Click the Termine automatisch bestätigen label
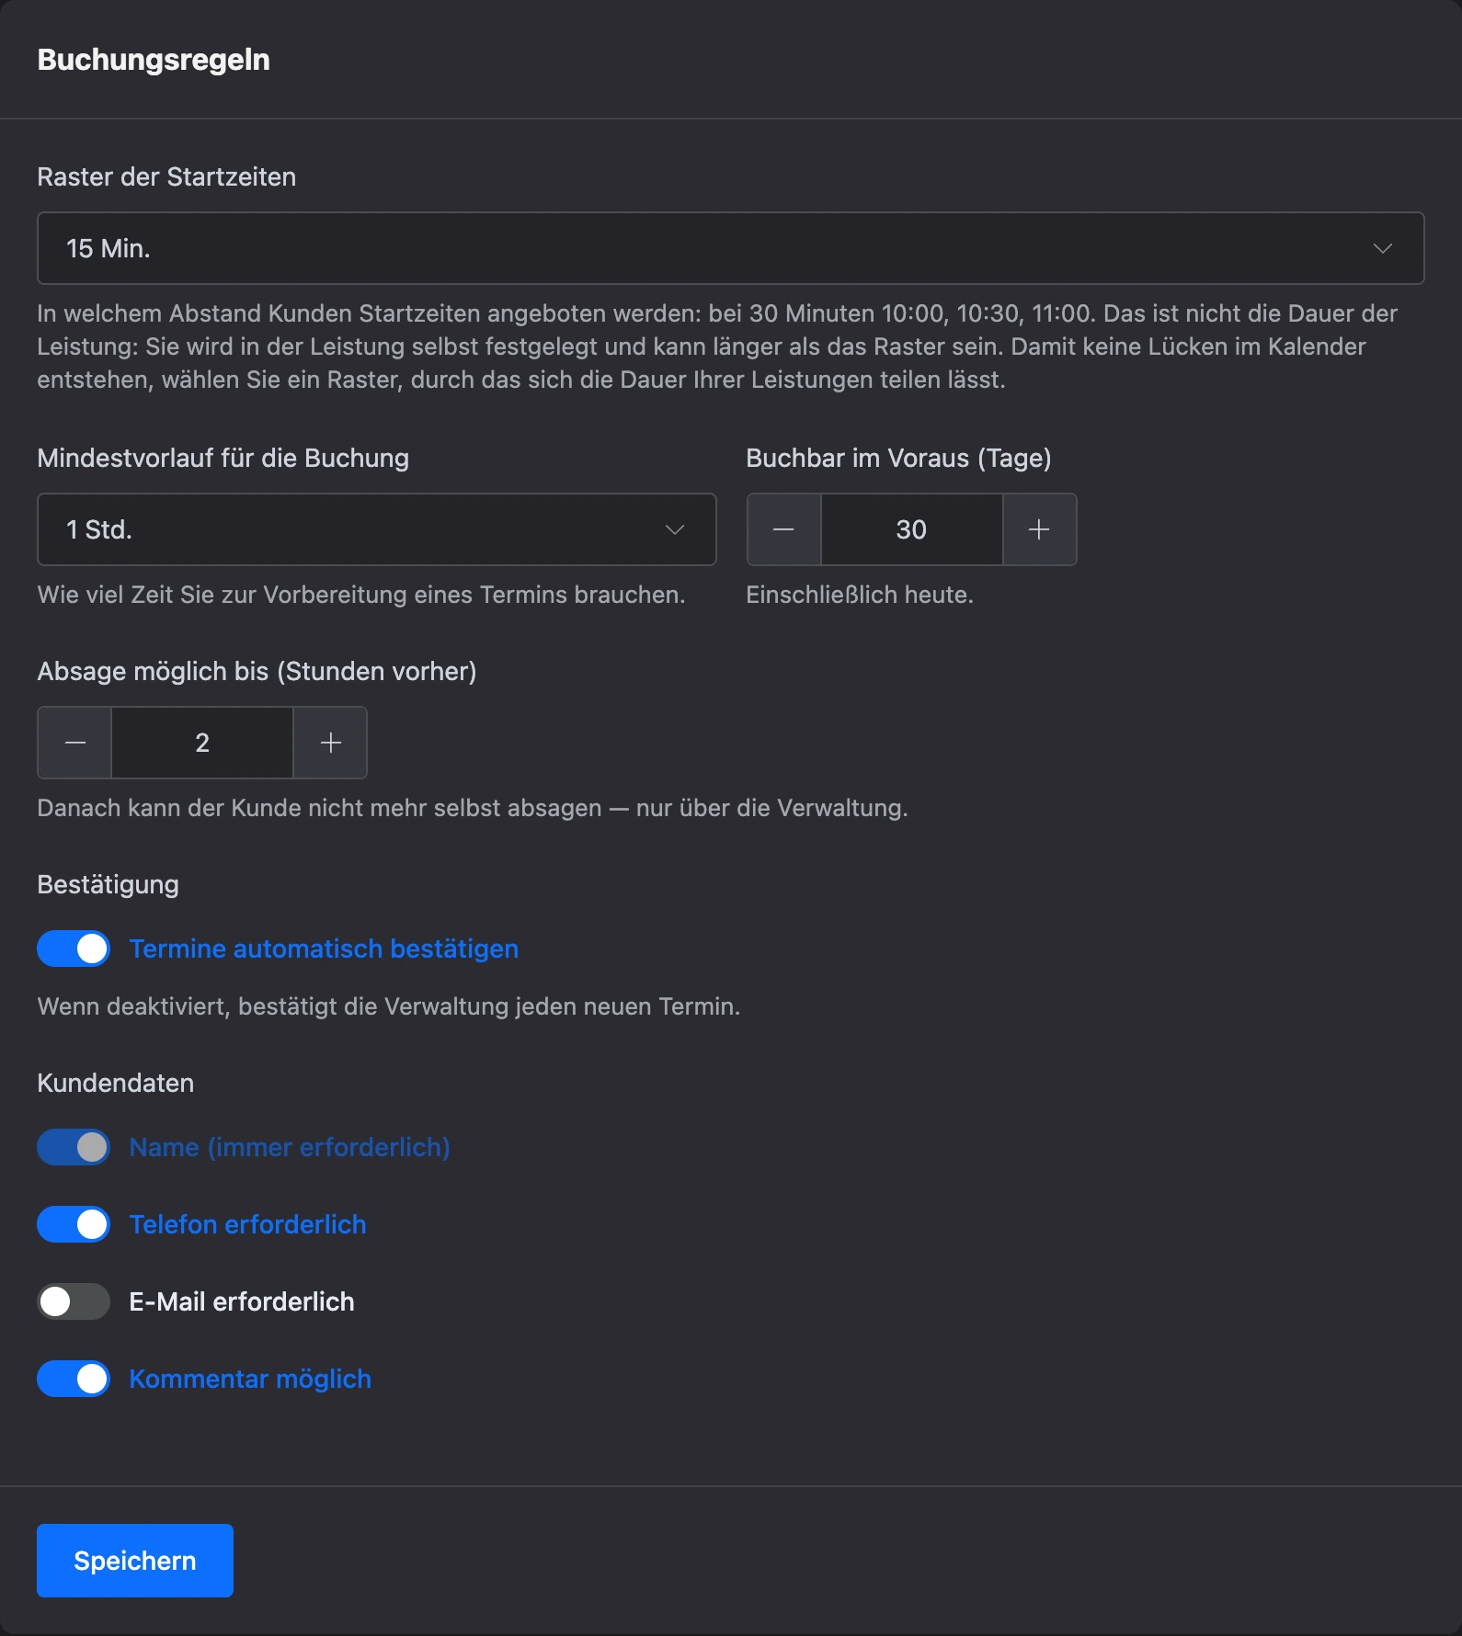Image resolution: width=1462 pixels, height=1636 pixels. coord(324,949)
